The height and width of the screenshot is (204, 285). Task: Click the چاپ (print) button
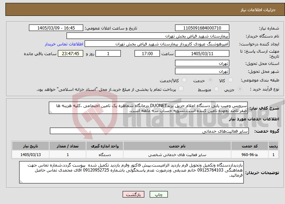158,194
